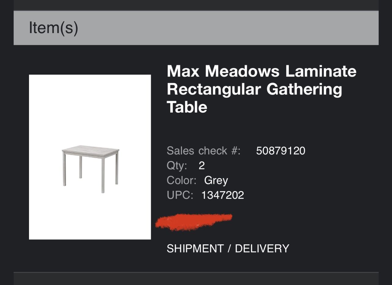Select the UPC number 1347202

(223, 195)
